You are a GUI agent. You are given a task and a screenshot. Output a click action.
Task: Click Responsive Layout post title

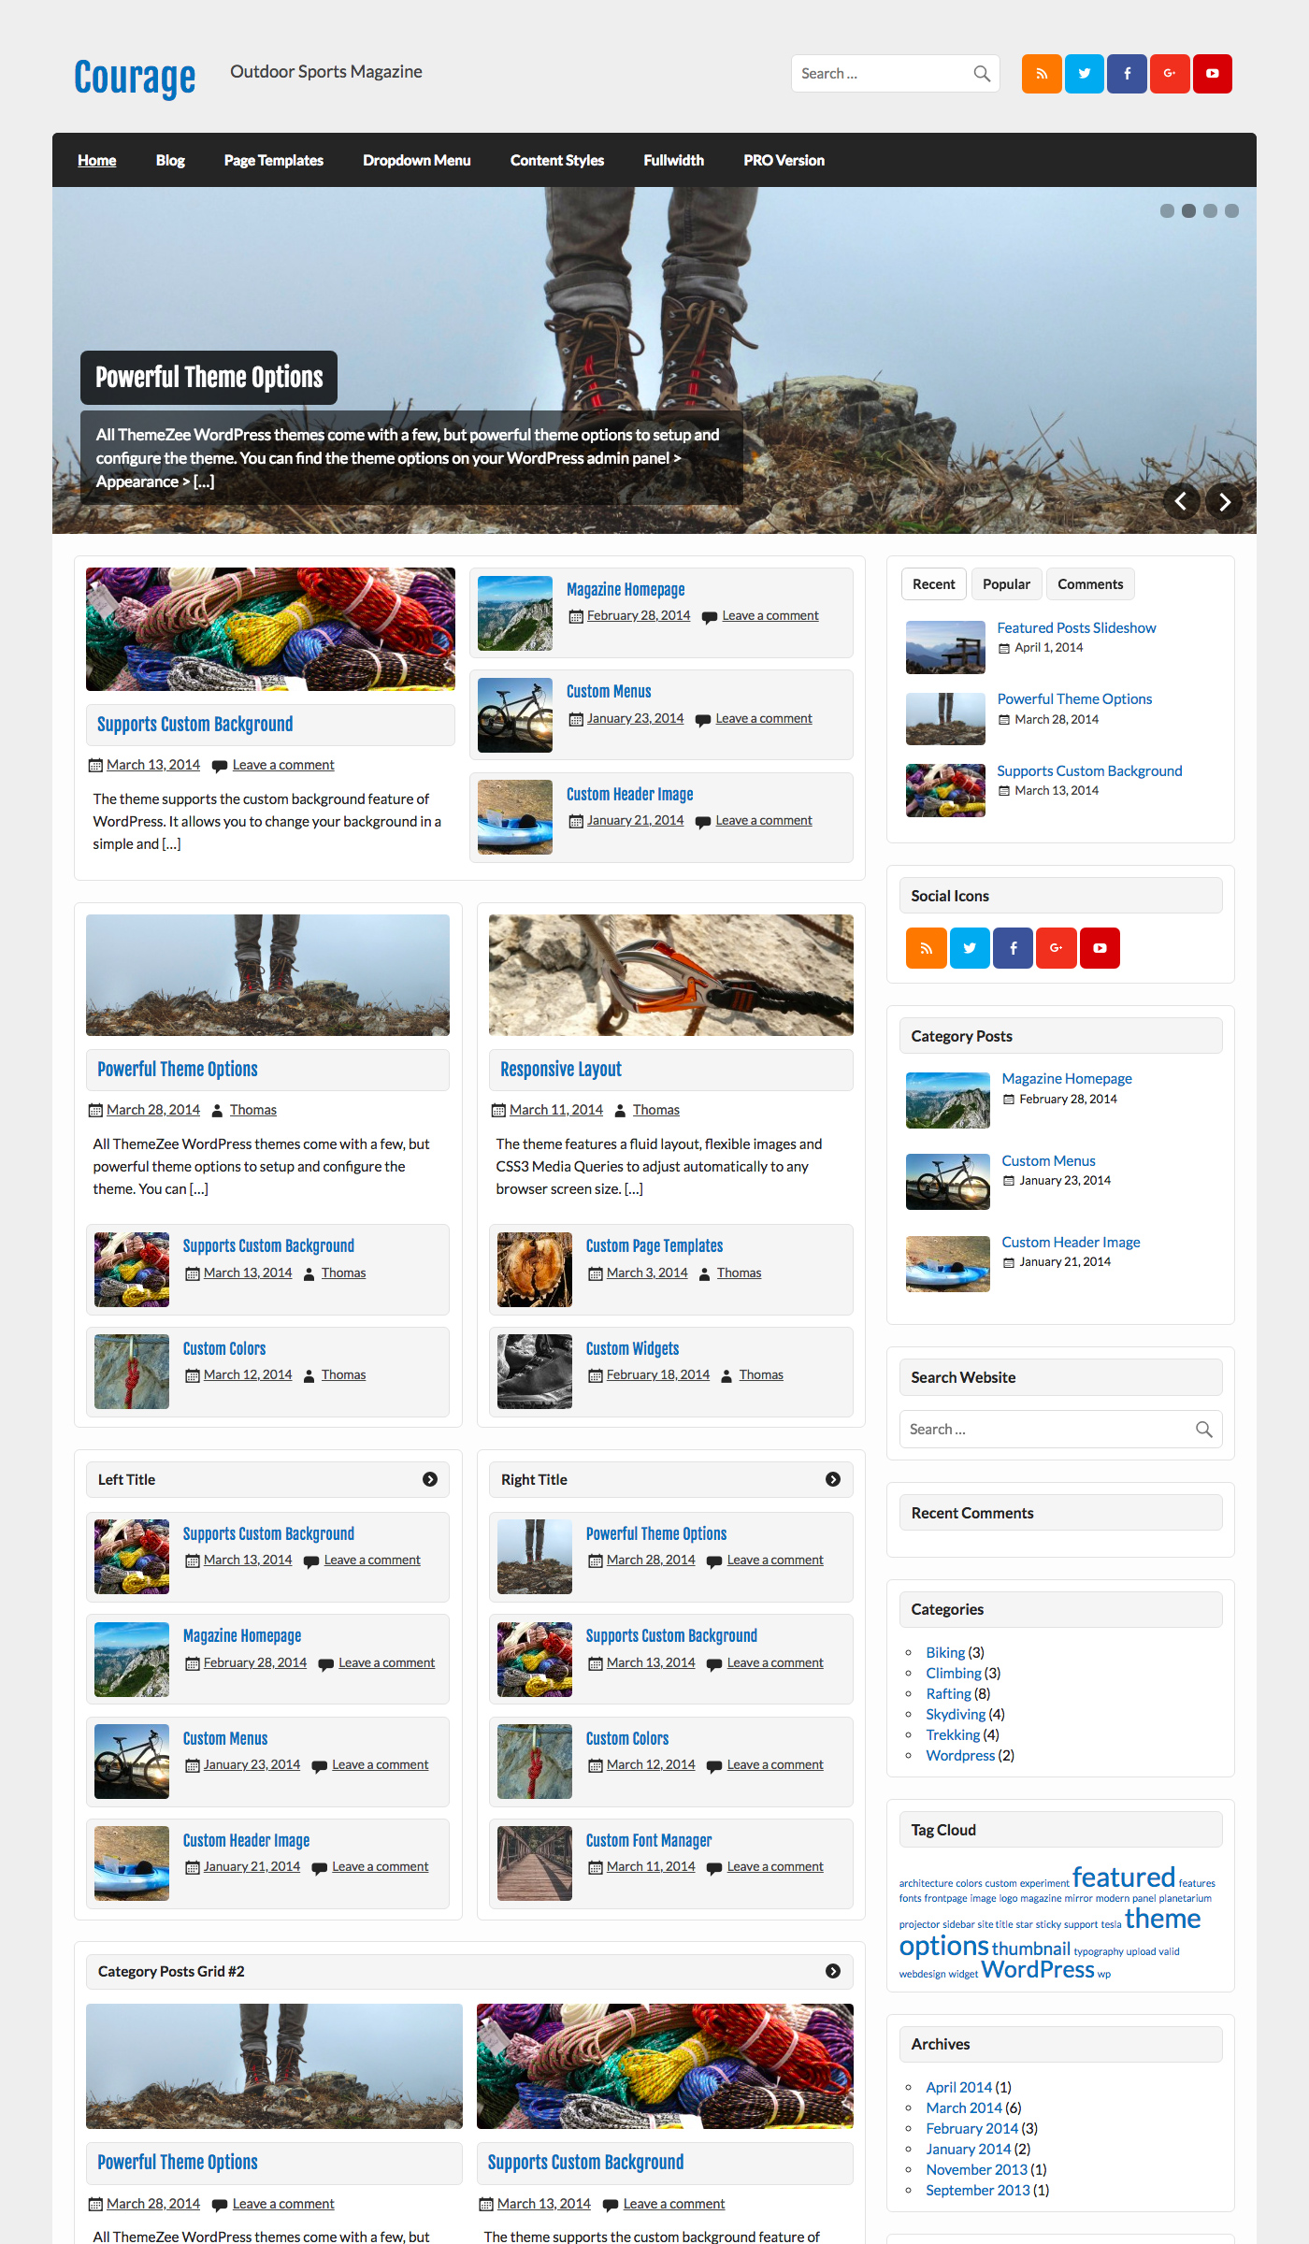point(561,1070)
